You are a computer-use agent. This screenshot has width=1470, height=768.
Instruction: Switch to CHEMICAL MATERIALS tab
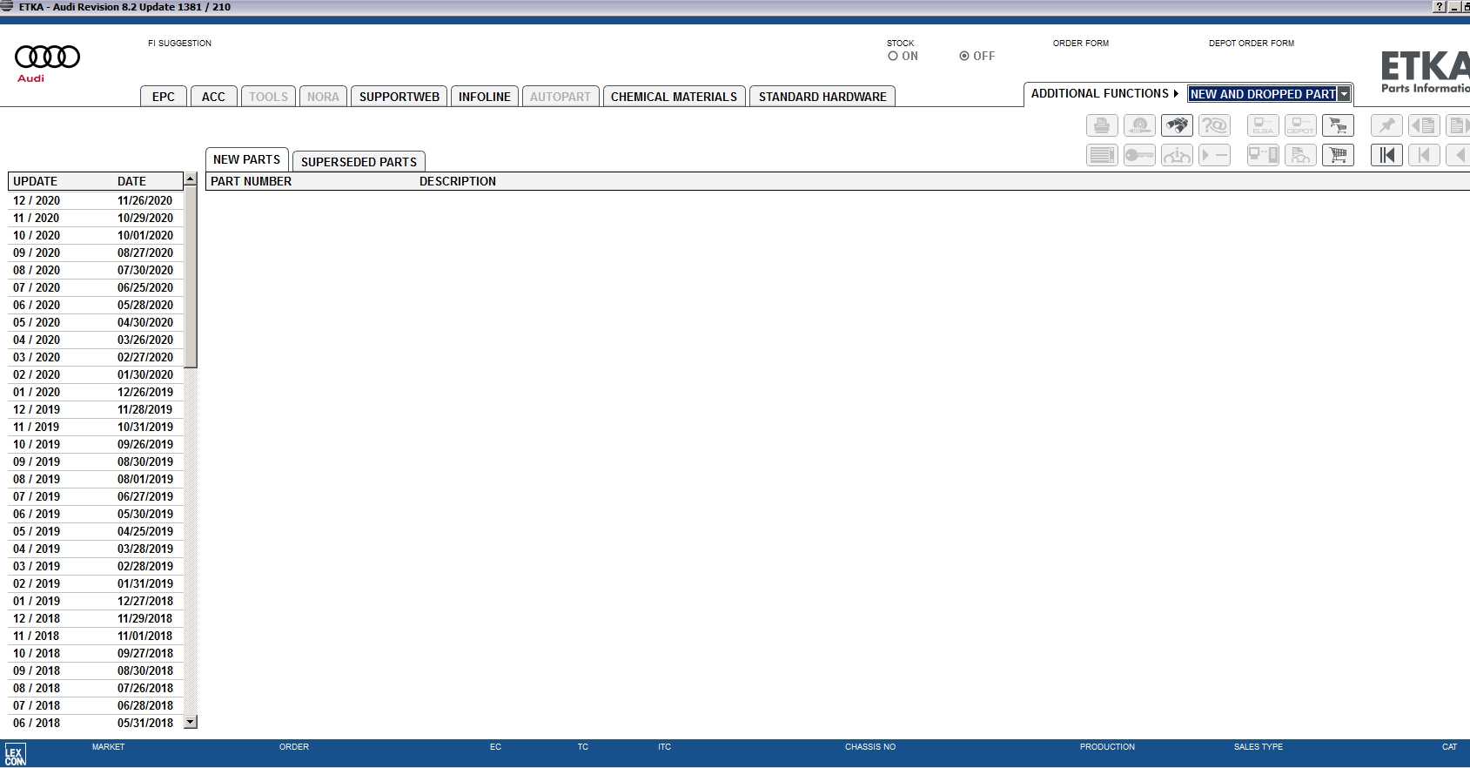[x=674, y=97]
